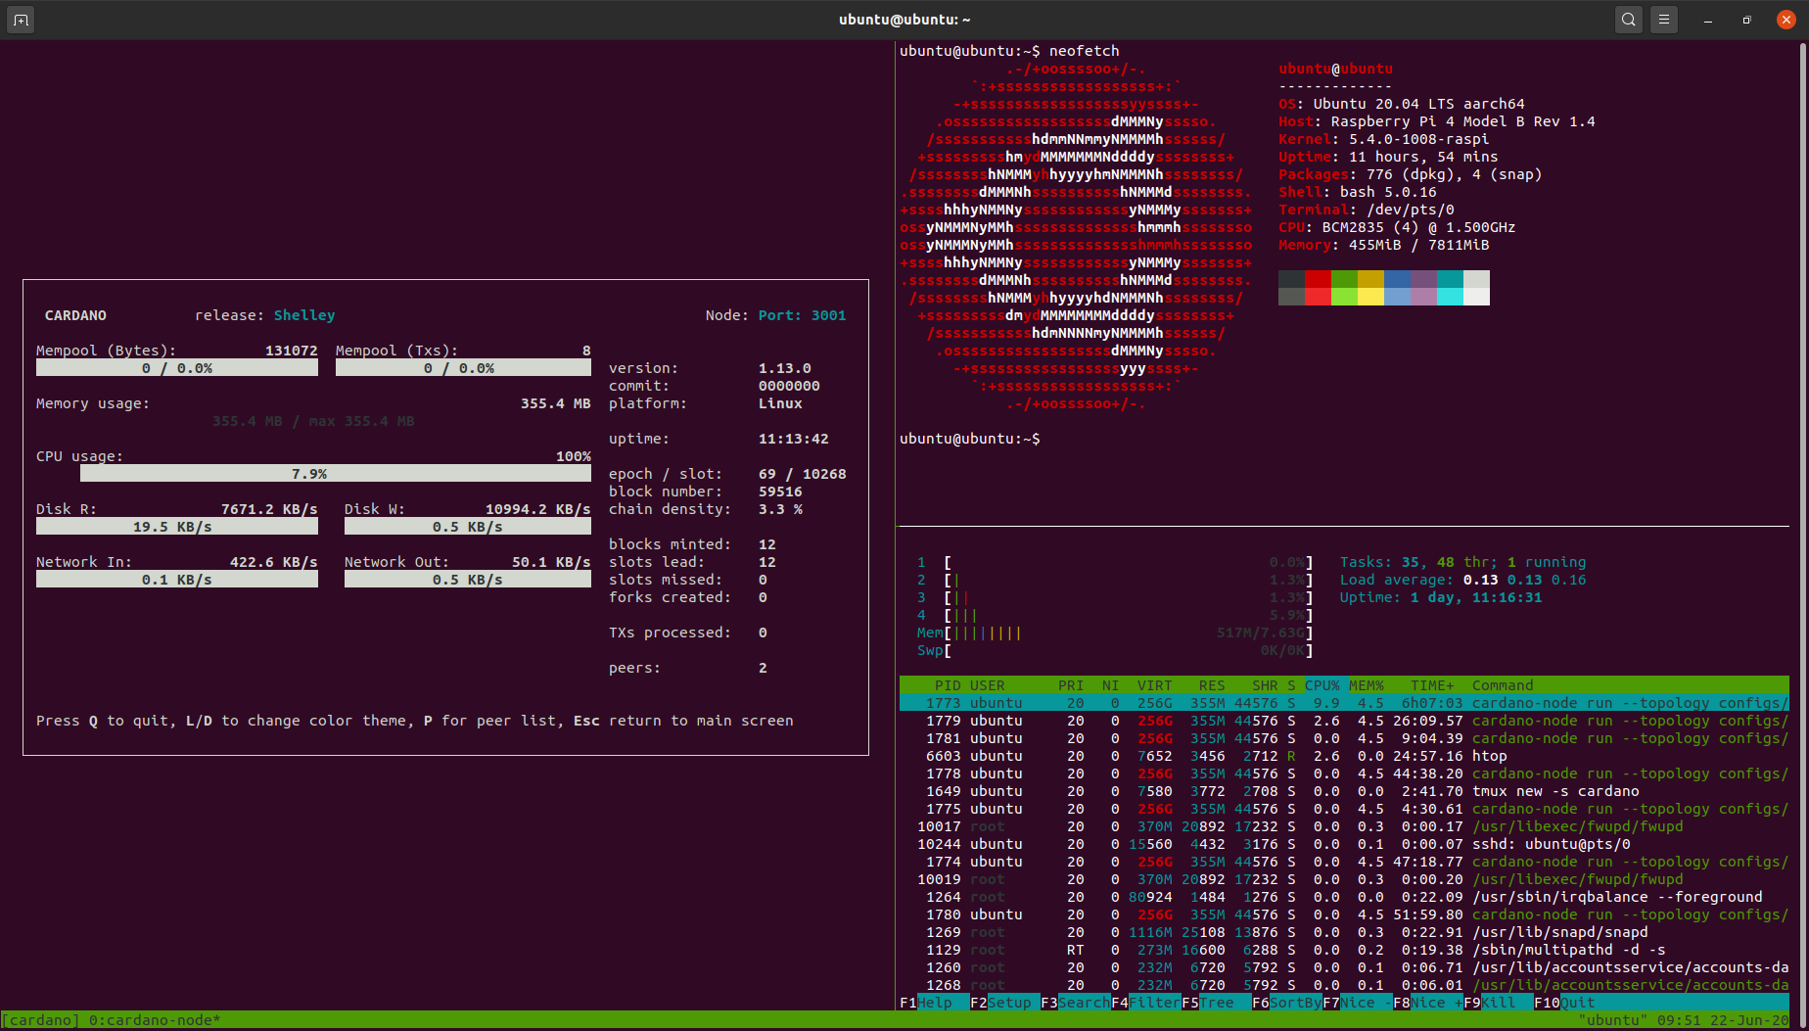
Task: Select /usr/lib/snapd/snapd process row
Action: 1344,932
